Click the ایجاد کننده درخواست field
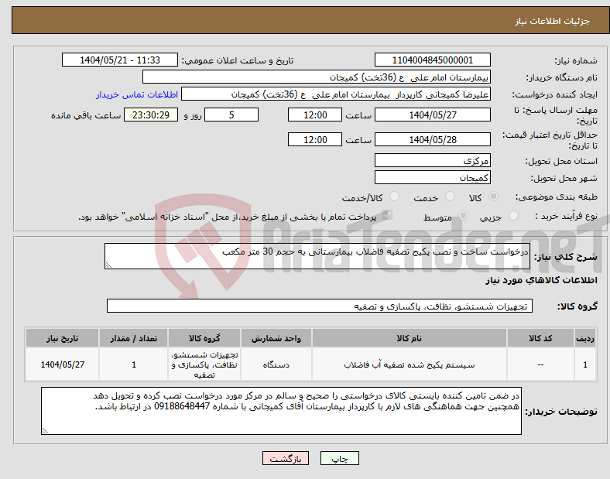The height and width of the screenshot is (479, 610). tap(336, 94)
